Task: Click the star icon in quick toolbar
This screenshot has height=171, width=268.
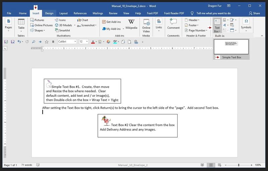Action: tap(47, 42)
